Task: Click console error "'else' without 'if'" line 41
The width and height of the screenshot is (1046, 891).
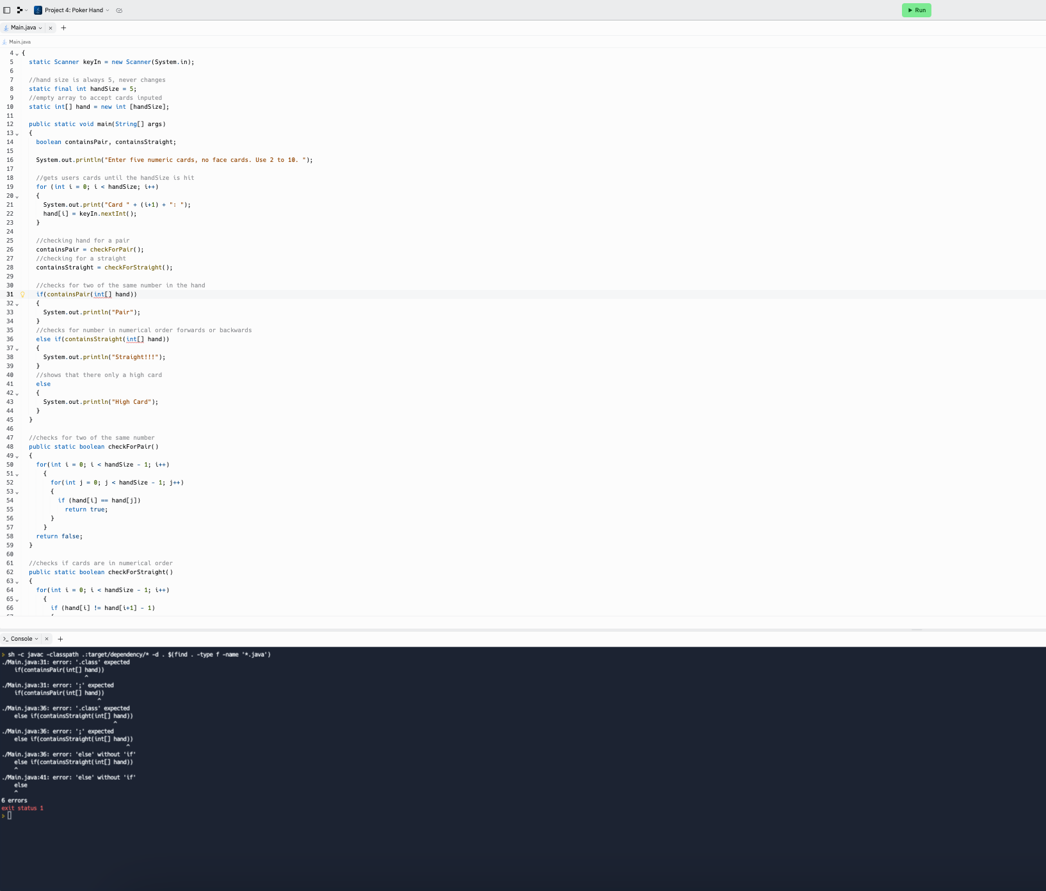Action: tap(68, 778)
